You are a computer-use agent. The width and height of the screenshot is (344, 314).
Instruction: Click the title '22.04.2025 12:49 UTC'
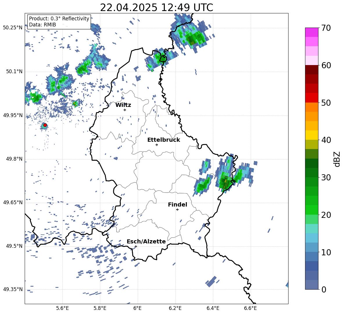point(157,8)
